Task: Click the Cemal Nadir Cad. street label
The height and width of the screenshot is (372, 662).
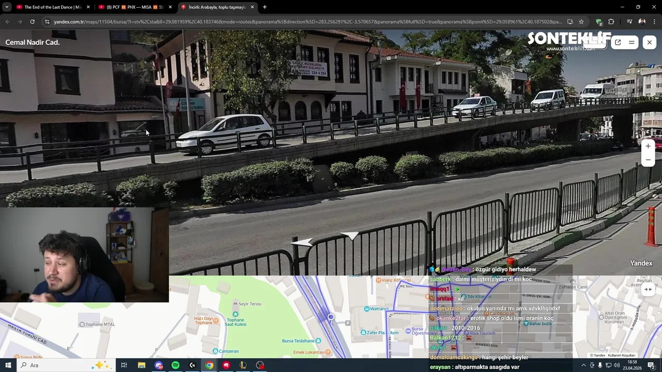Action: click(33, 42)
